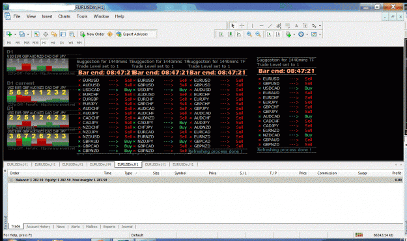Click the Profiles toolbar icon

tap(21, 34)
